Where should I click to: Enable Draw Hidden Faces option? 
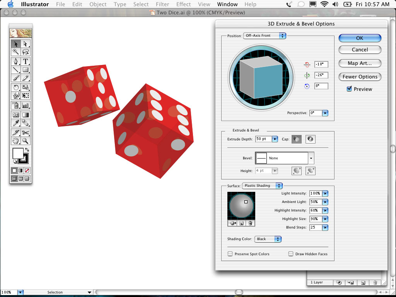[291, 254]
